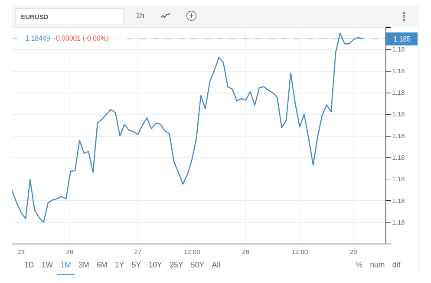Toggle percent scale mode

click(x=359, y=265)
